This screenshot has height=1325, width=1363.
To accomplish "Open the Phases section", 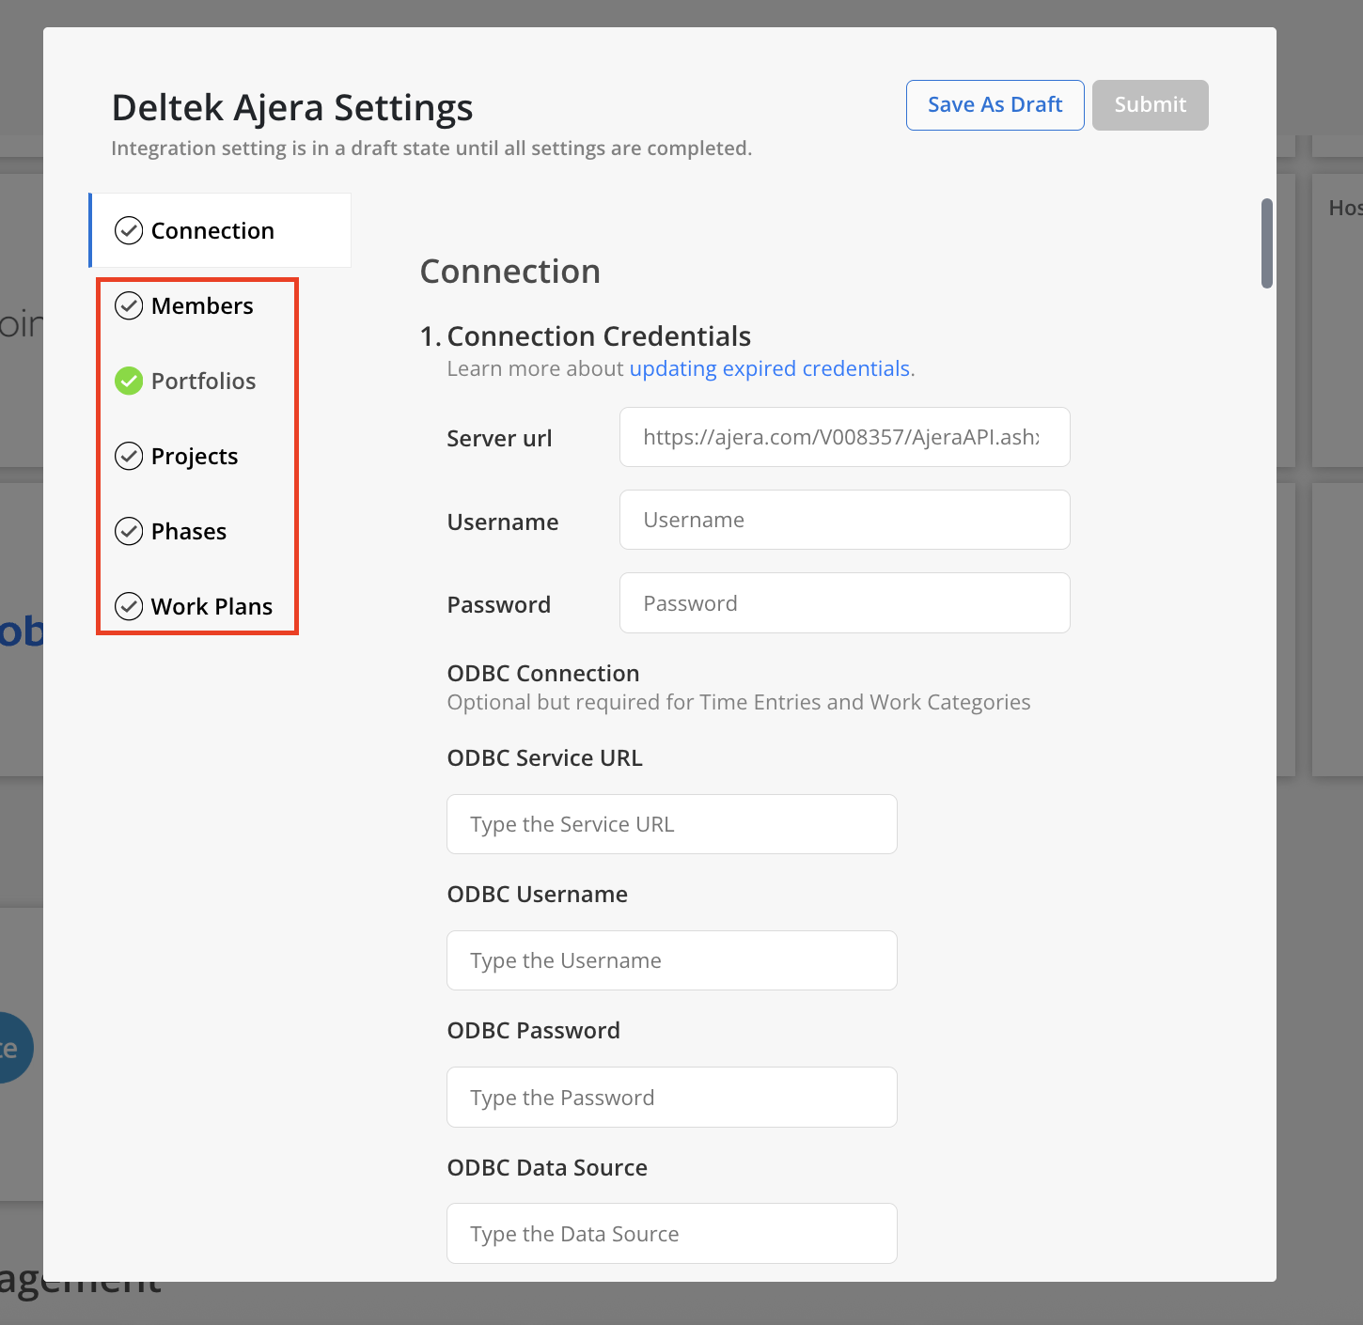I will (189, 531).
